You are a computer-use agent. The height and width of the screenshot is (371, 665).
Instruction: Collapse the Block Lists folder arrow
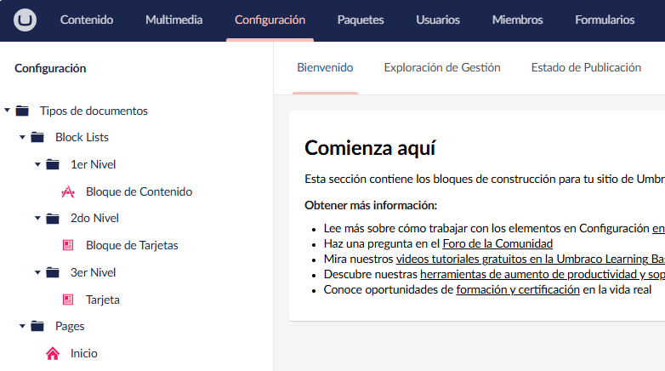coord(22,137)
